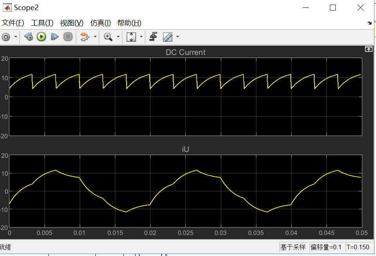This screenshot has width=376, height=256.
Task: Open the 文件(F) menu
Action: [x=13, y=23]
